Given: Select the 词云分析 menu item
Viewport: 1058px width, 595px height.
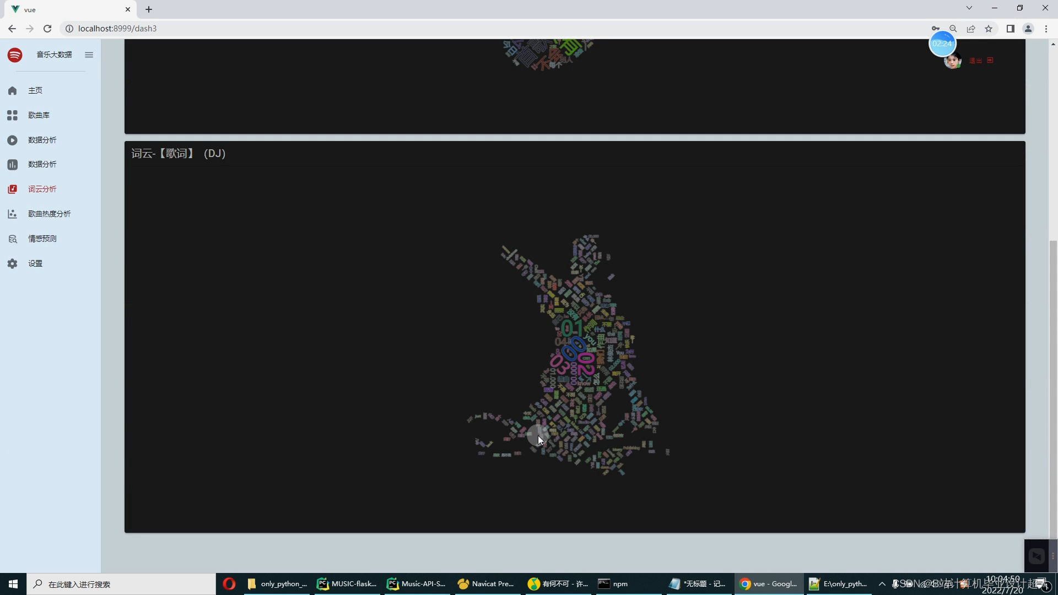Looking at the screenshot, I should click(x=42, y=189).
